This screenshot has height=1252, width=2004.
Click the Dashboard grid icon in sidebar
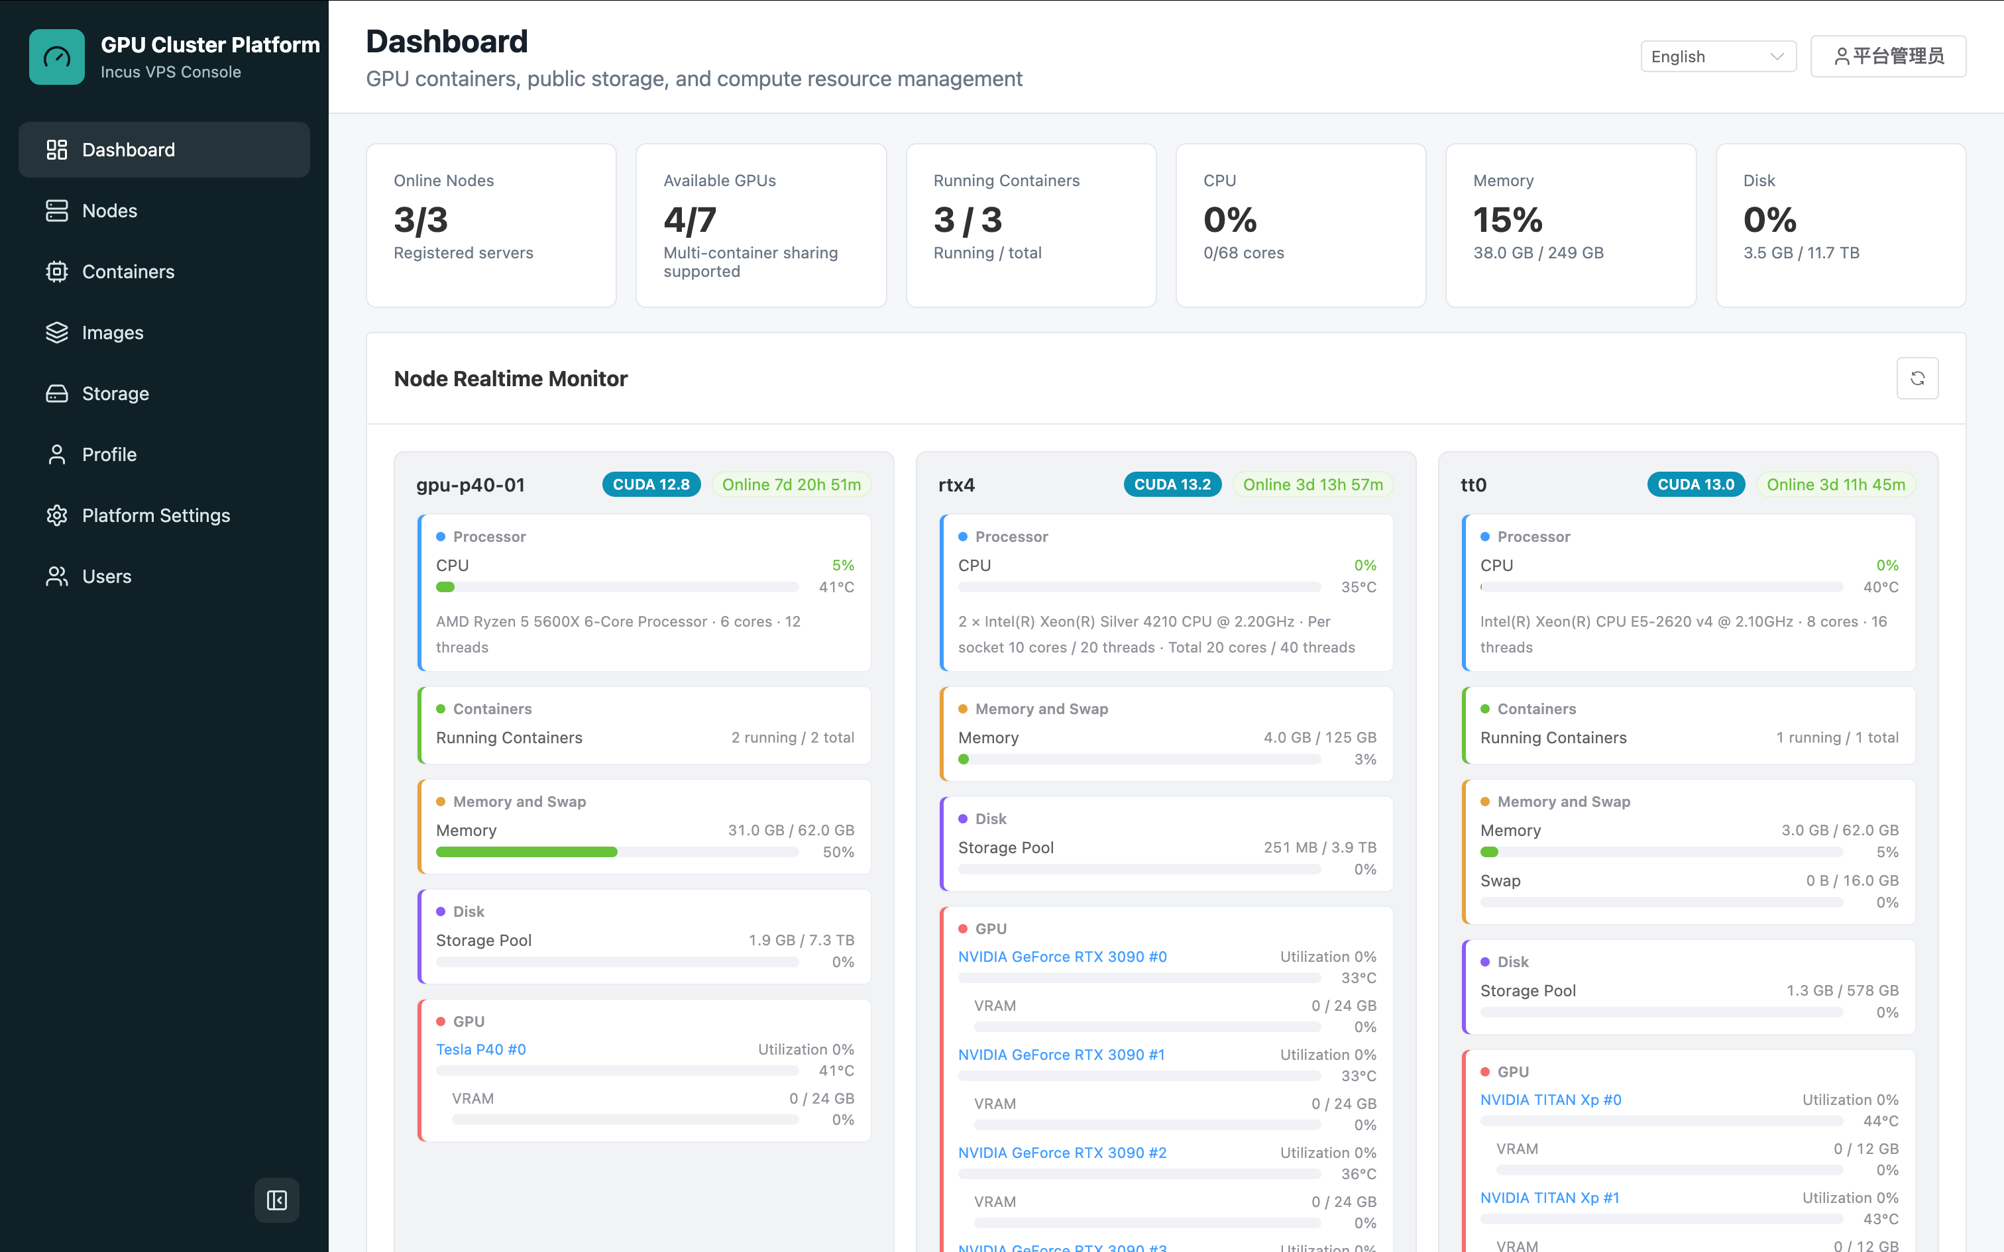[56, 150]
